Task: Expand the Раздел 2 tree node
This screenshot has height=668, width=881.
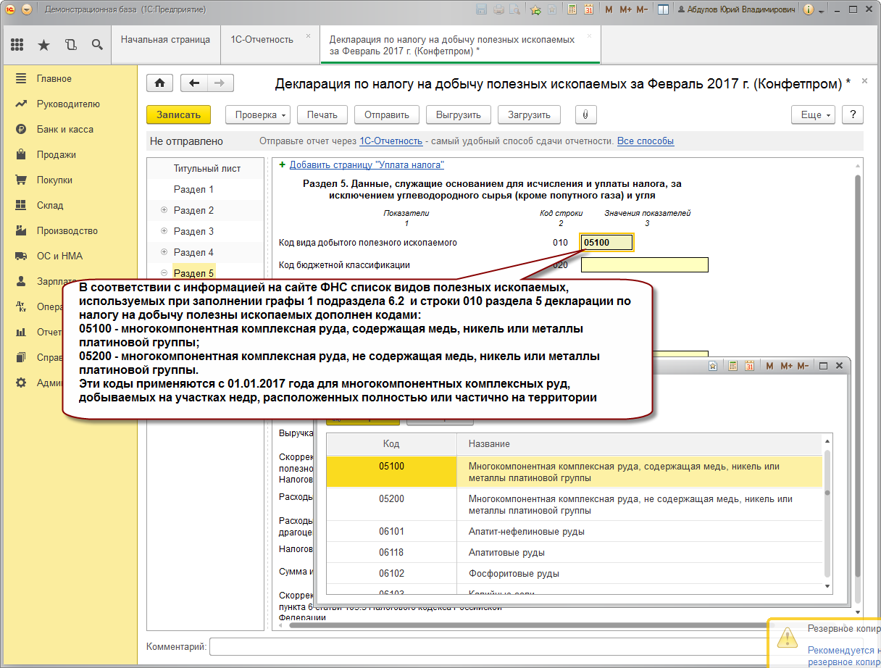Action: tap(164, 211)
